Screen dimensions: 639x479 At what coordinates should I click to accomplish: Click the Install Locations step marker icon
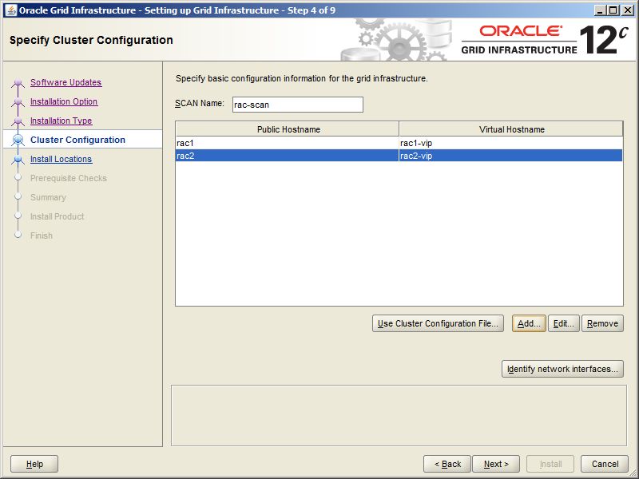coord(18,159)
